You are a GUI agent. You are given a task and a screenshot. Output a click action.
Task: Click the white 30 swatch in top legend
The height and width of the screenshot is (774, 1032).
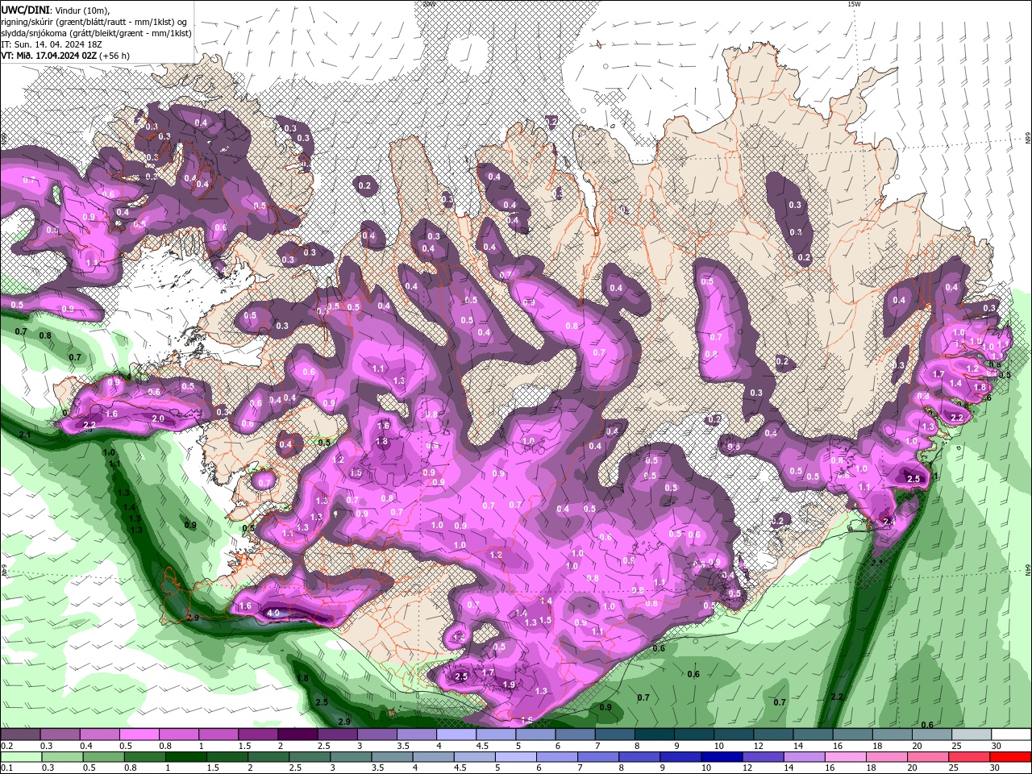pyautogui.click(x=1012, y=734)
